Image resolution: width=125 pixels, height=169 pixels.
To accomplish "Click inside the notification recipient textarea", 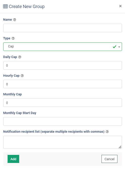I will (63, 142).
